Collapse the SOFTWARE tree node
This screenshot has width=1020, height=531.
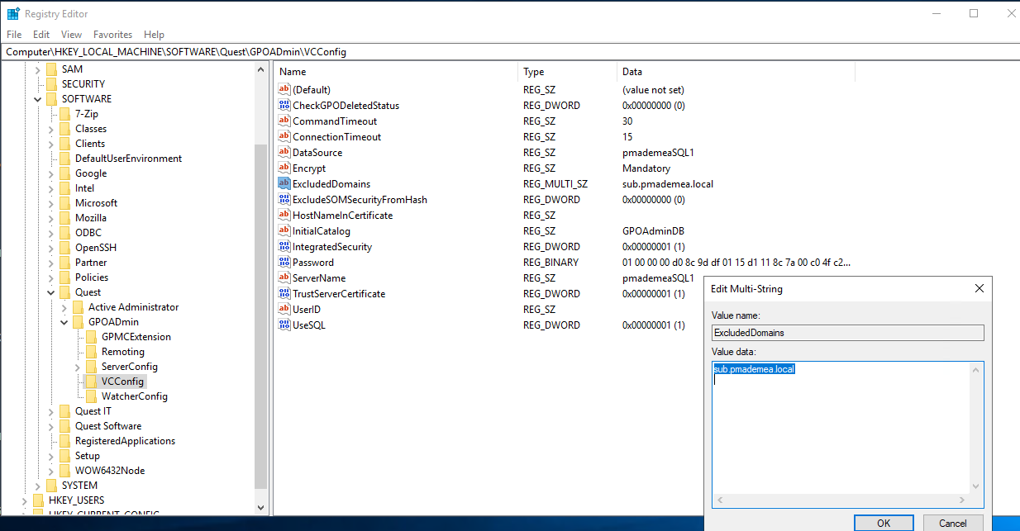[38, 99]
